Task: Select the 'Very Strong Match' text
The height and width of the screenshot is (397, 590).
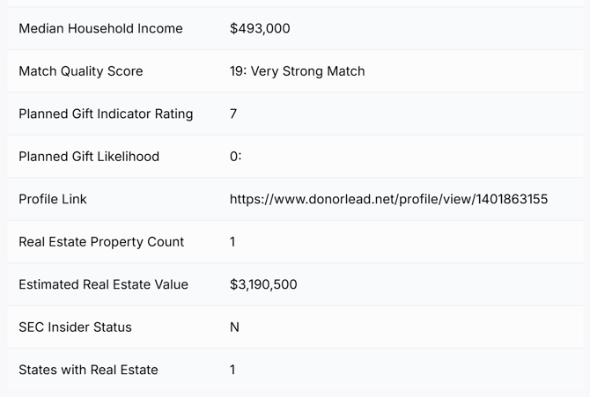Action: pyautogui.click(x=307, y=71)
